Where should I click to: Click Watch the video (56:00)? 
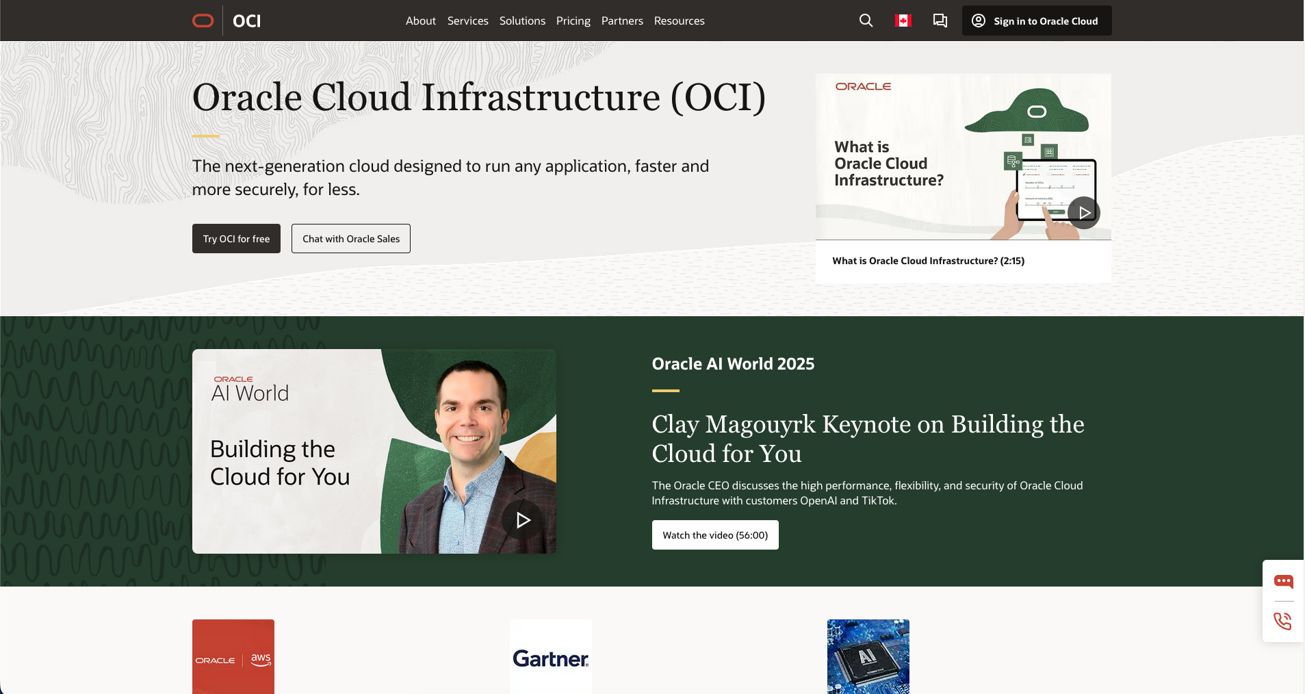(714, 535)
